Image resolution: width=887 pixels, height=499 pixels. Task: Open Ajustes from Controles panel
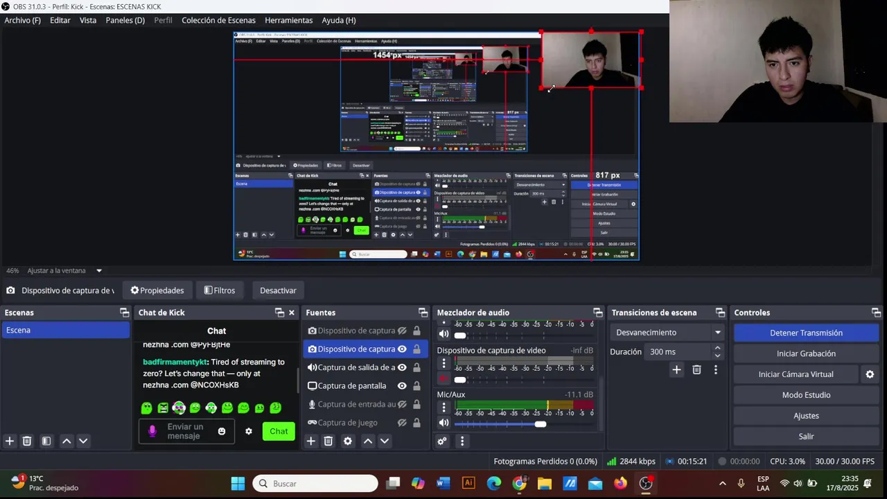click(806, 416)
